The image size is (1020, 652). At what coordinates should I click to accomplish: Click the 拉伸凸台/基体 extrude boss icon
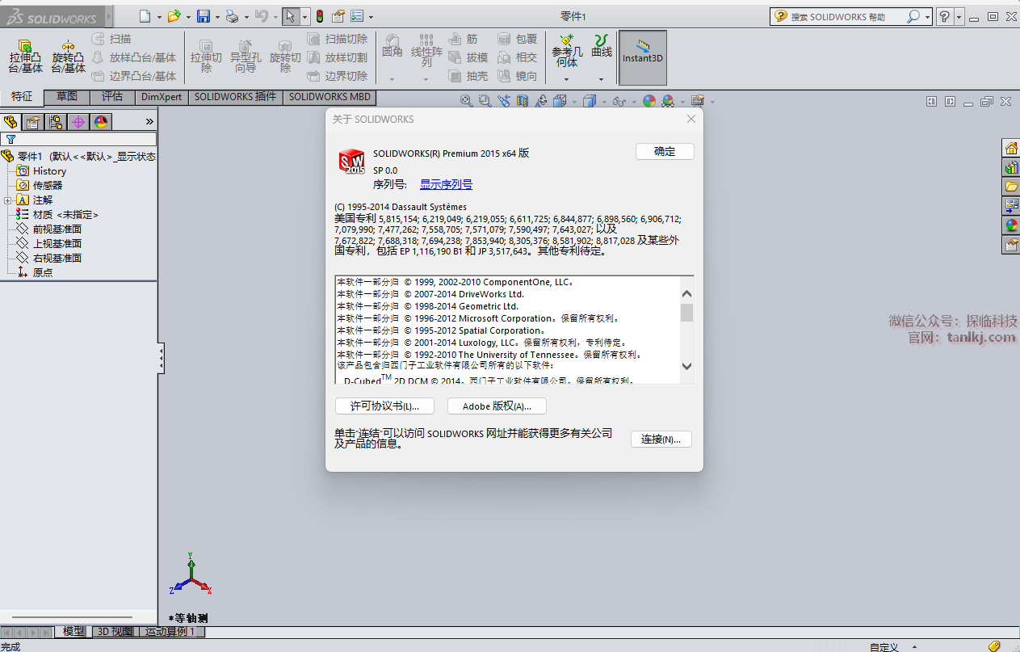25,55
